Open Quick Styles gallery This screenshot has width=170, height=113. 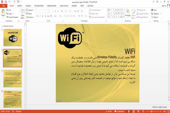(133, 14)
